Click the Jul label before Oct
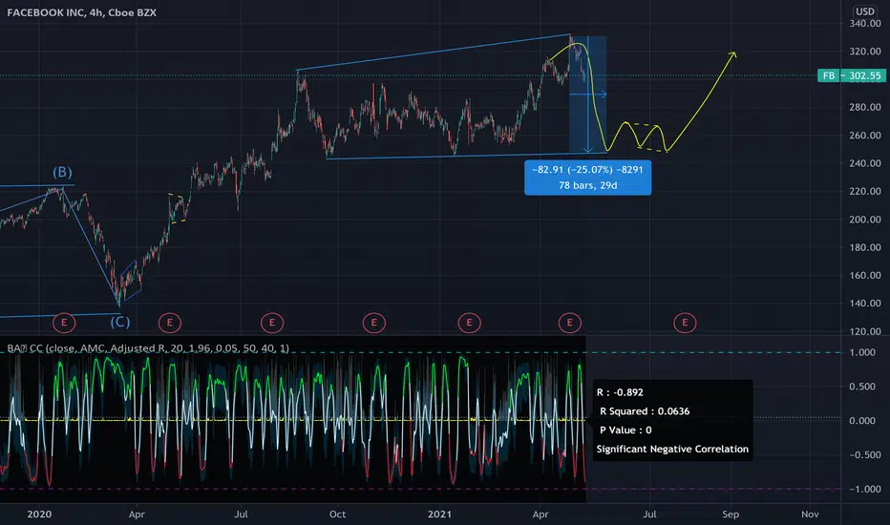Image resolution: width=890 pixels, height=525 pixels. click(x=241, y=514)
